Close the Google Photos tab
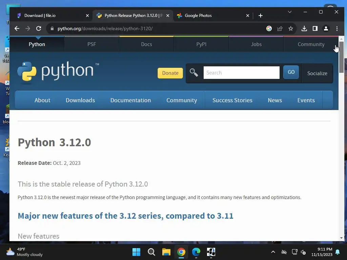This screenshot has height=260, width=347. [248, 16]
